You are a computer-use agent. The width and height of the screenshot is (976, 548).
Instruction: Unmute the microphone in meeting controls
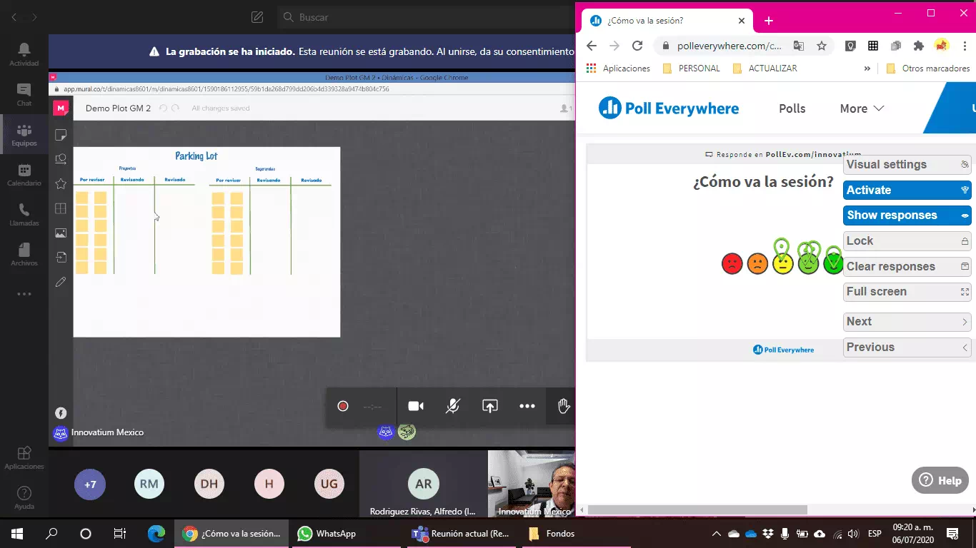[x=452, y=406]
